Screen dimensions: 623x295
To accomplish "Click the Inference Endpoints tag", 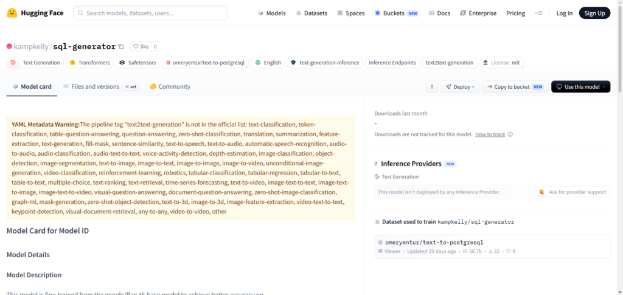I will pos(392,63).
